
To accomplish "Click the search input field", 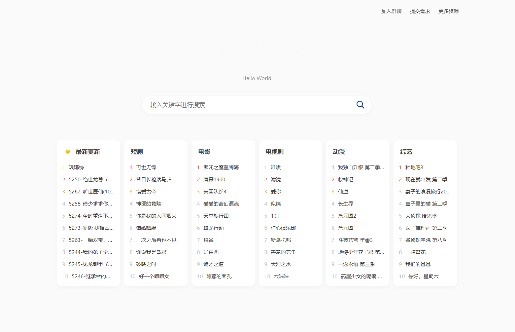I will pos(236,105).
